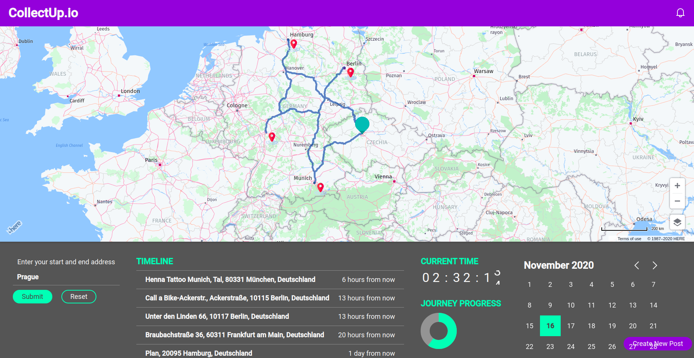694x358 pixels.
Task: Click the 13 hours from now for Unter den Linden
Action: 366,317
